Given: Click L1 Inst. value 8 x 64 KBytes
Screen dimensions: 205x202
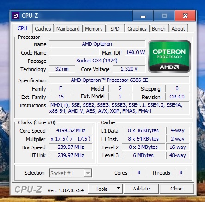Looking at the screenshot, I should [x=144, y=139].
